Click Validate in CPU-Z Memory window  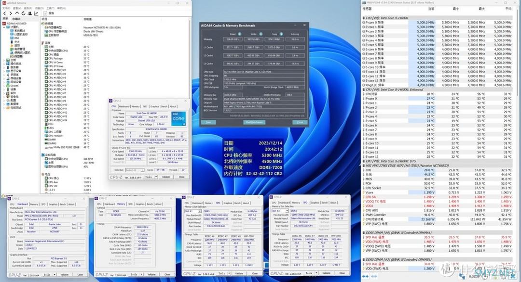pyautogui.click(x=151, y=274)
